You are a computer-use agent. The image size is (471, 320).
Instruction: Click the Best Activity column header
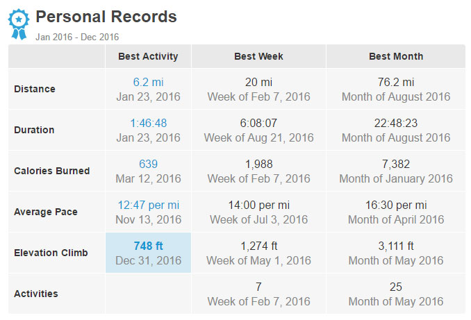click(148, 56)
